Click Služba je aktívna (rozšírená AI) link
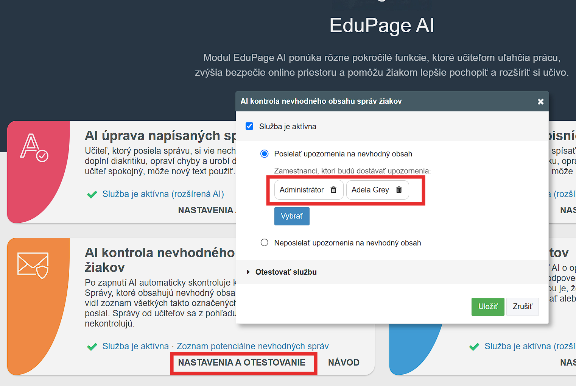Image resolution: width=576 pixels, height=386 pixels. (163, 194)
